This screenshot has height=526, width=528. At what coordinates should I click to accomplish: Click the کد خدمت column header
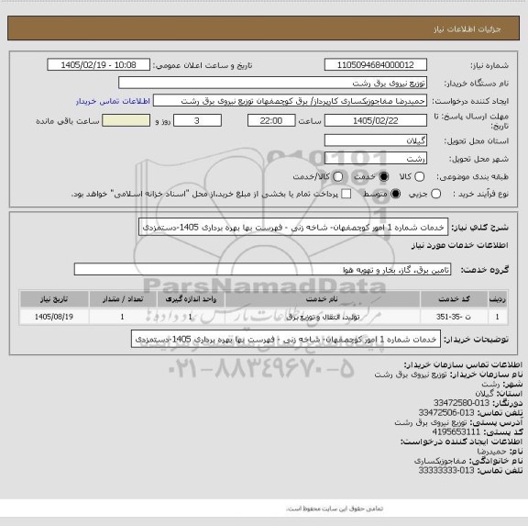click(x=454, y=299)
